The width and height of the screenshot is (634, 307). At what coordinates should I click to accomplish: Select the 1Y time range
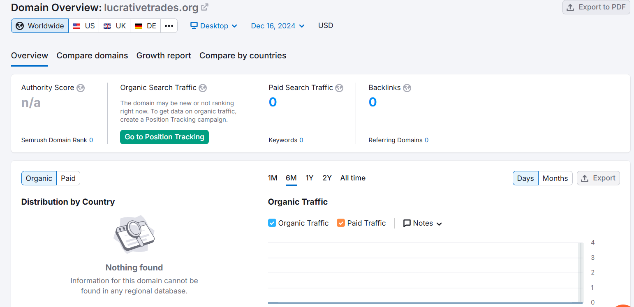pos(310,178)
